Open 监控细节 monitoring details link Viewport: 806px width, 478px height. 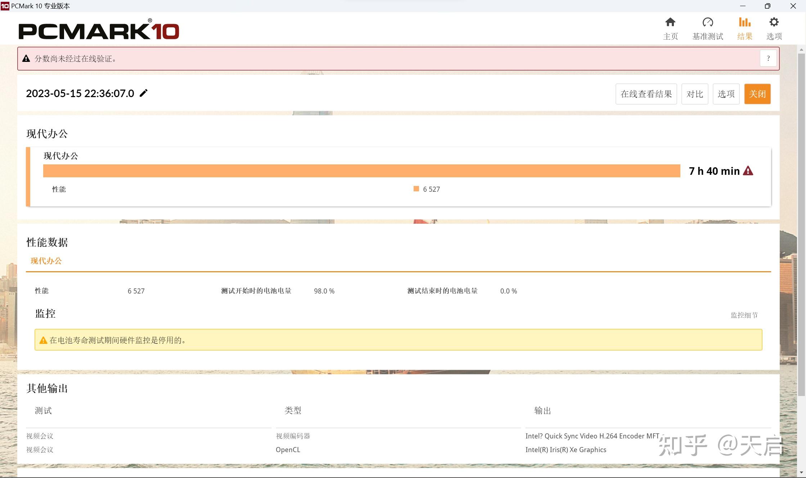click(744, 315)
